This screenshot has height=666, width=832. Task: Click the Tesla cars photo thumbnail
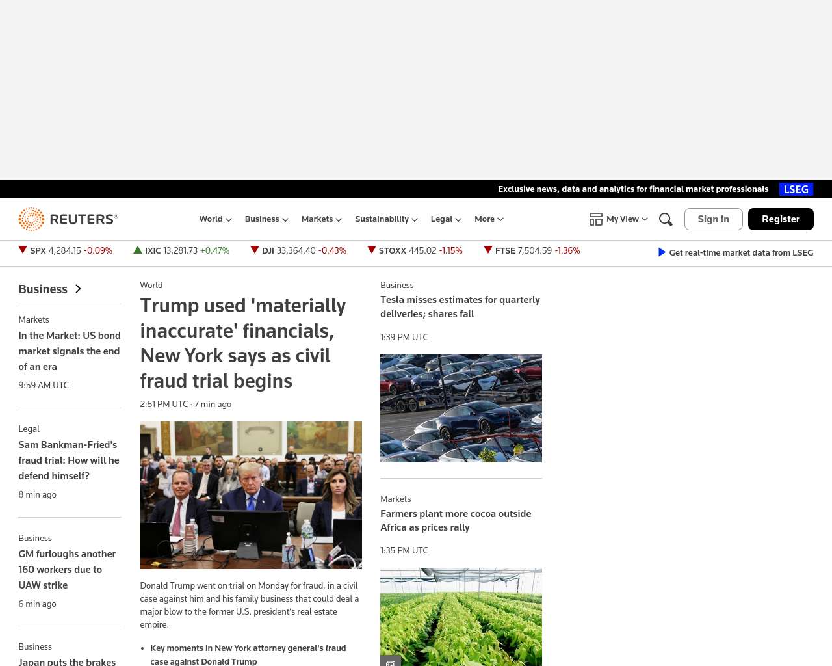pos(461,408)
